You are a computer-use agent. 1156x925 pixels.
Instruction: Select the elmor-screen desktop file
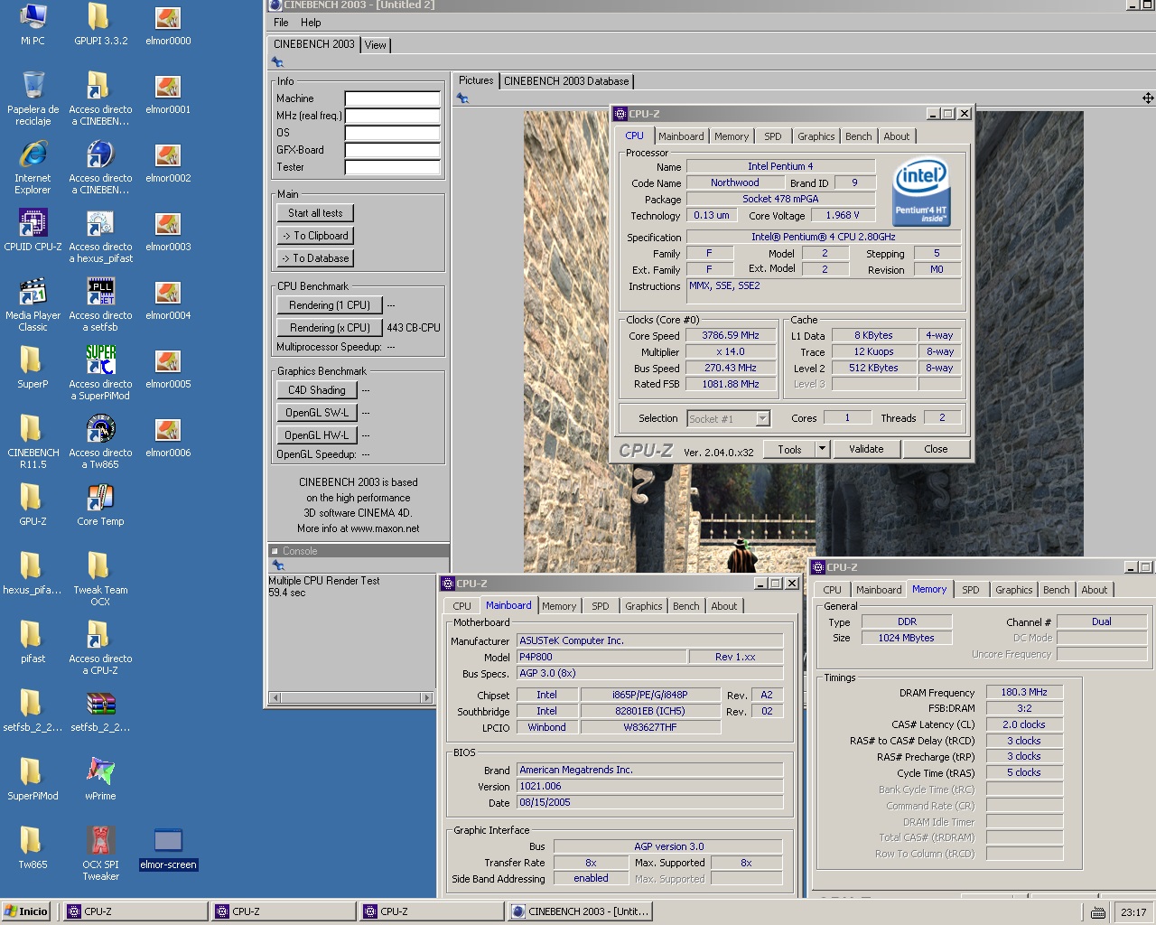pyautogui.click(x=168, y=847)
